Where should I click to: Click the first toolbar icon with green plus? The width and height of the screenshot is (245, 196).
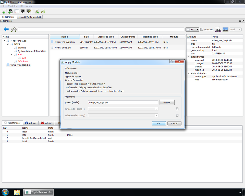[x=4, y=11]
